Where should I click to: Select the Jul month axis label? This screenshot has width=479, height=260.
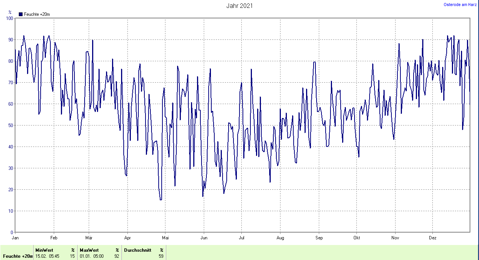click(242, 237)
